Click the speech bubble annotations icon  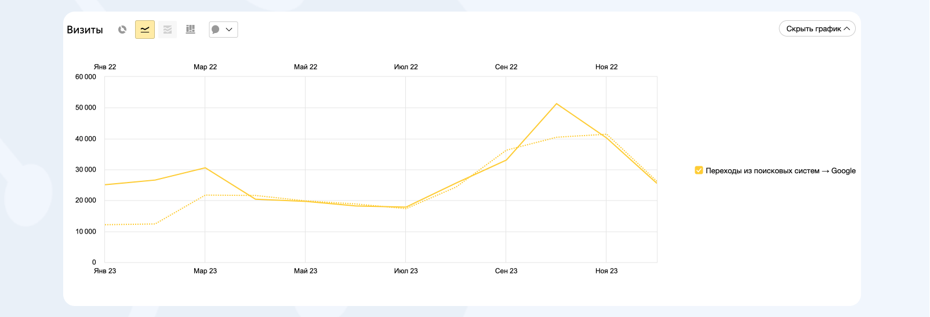coord(216,30)
